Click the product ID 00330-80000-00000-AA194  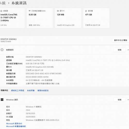(37, 77)
